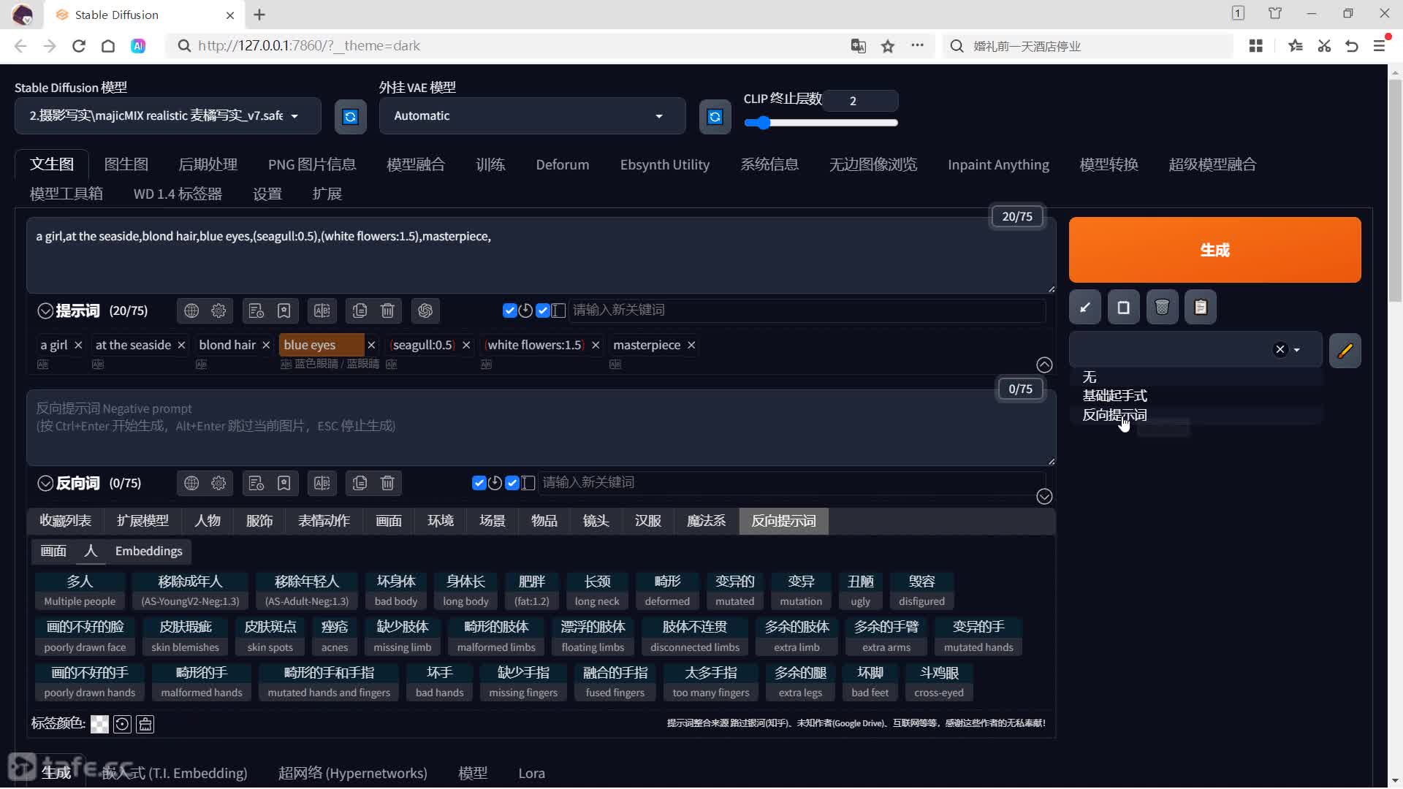Click the negative prompt text area
This screenshot has width=1403, height=789.
[541, 427]
